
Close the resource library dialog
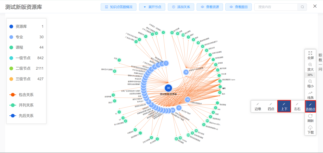315,6
